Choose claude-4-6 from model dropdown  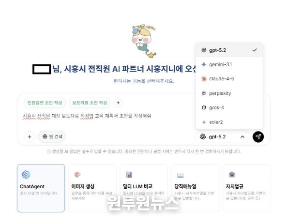pyautogui.click(x=229, y=79)
